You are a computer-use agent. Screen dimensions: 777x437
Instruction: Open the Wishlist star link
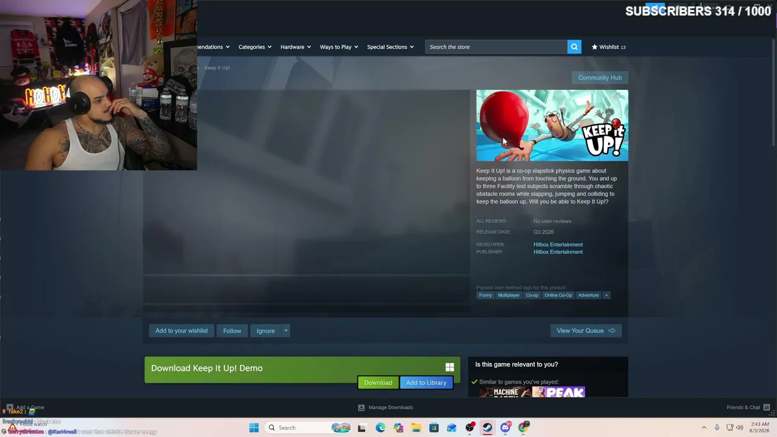(608, 47)
